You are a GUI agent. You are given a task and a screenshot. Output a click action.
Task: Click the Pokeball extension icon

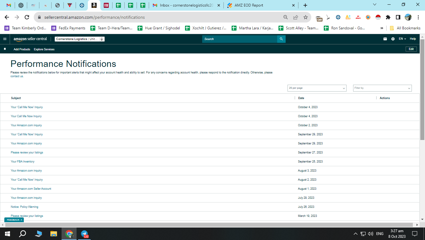click(x=378, y=17)
